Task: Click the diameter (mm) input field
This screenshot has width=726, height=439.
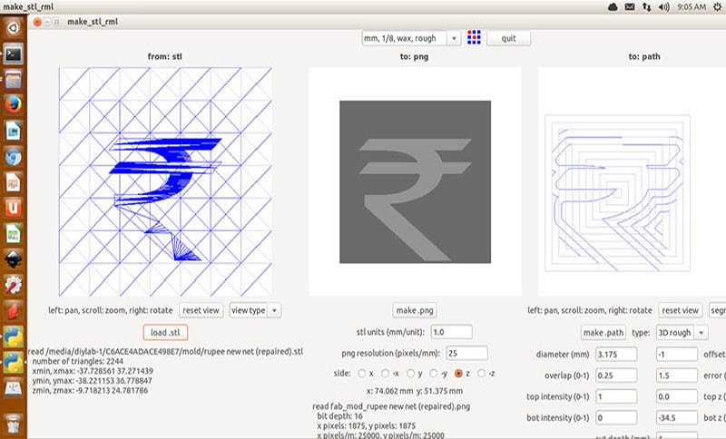Action: click(x=616, y=355)
